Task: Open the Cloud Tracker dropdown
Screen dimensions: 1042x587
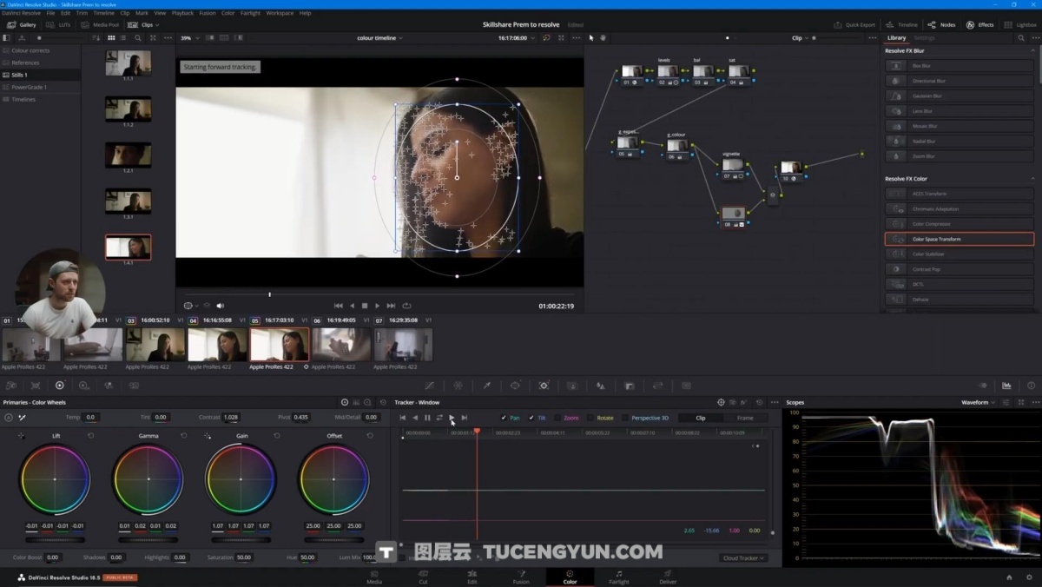Action: coord(743,558)
